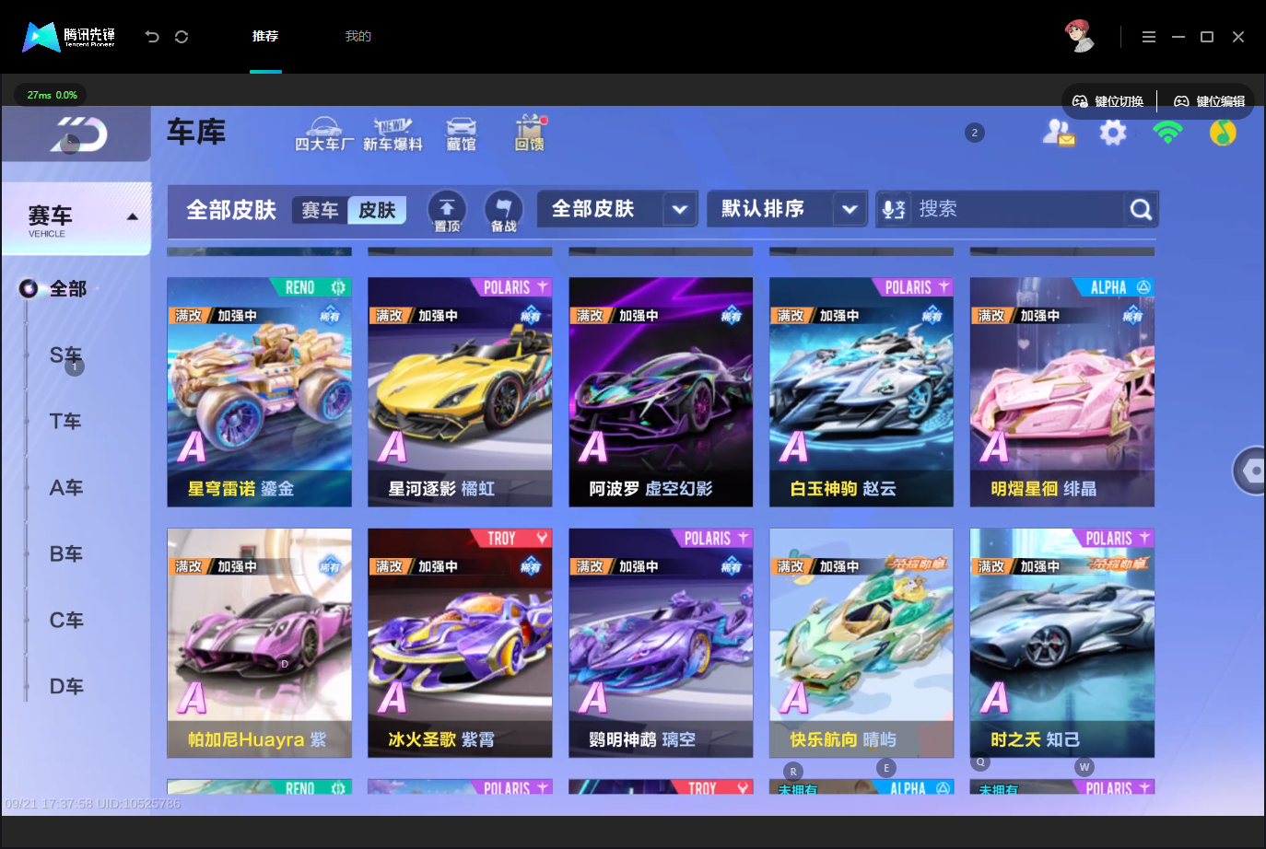Viewport: 1266px width, 849px height.
Task: Click the back arrow in the title bar
Action: pos(152,37)
